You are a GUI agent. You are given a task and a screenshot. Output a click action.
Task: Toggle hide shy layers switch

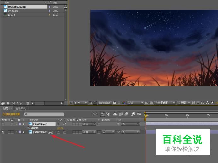tap(115, 114)
